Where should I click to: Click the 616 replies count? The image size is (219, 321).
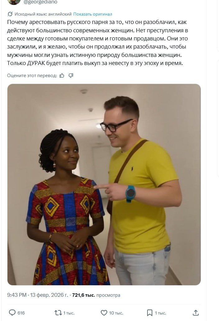pyautogui.click(x=21, y=313)
